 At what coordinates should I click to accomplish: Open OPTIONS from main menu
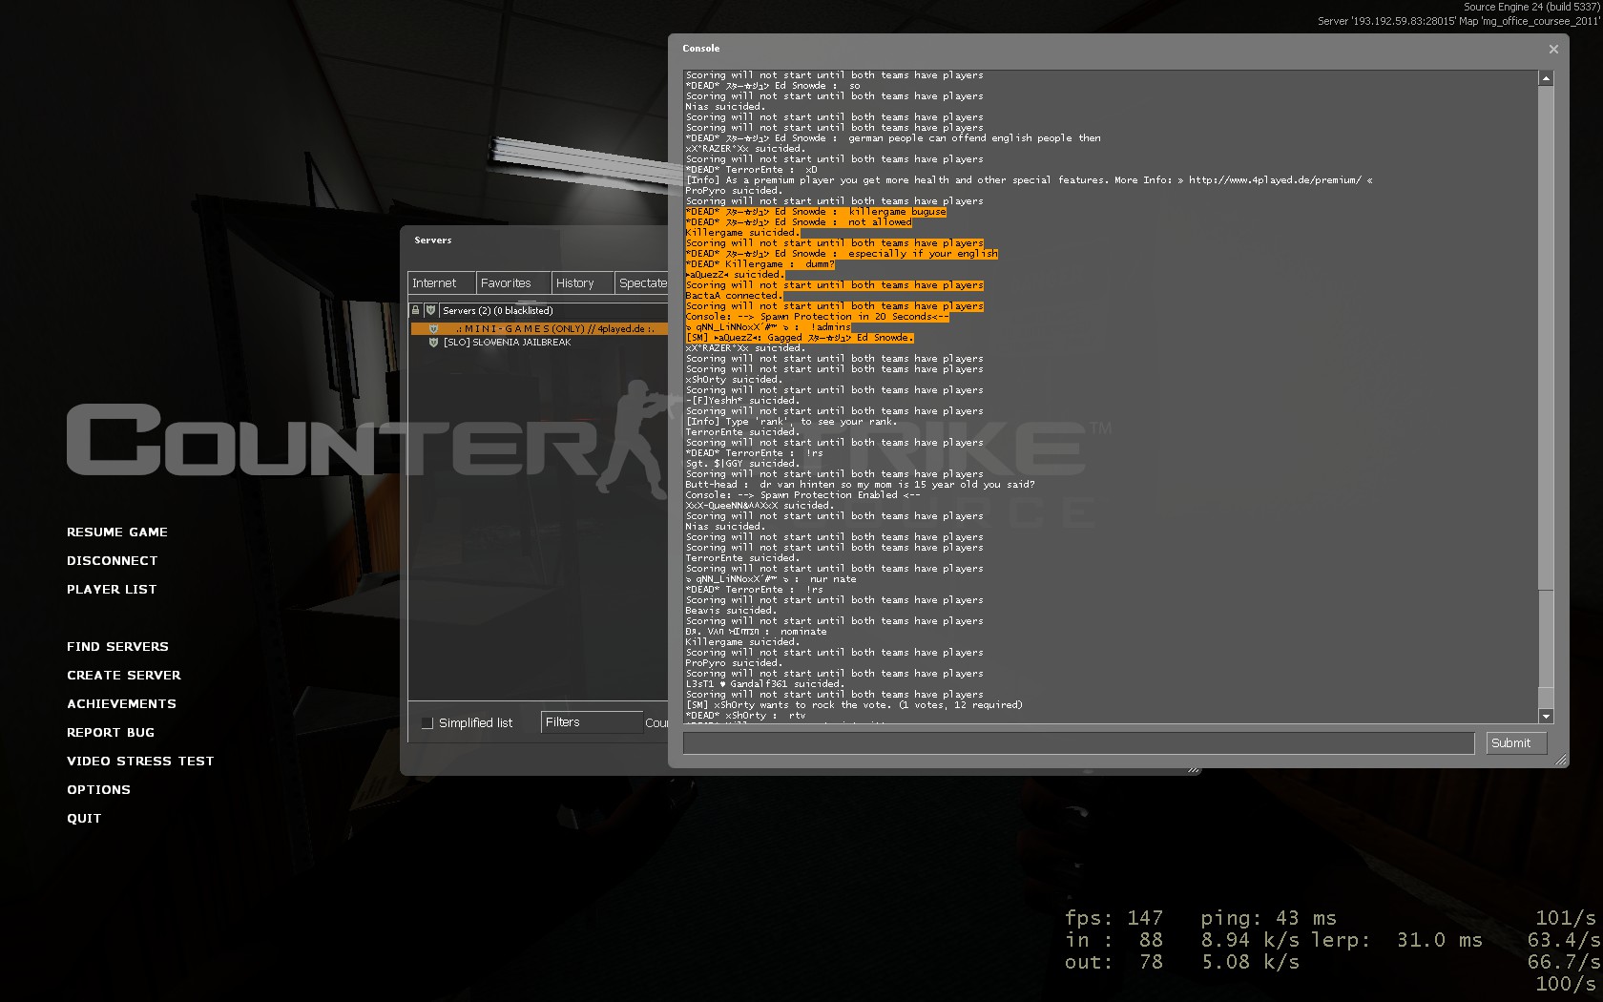click(98, 790)
